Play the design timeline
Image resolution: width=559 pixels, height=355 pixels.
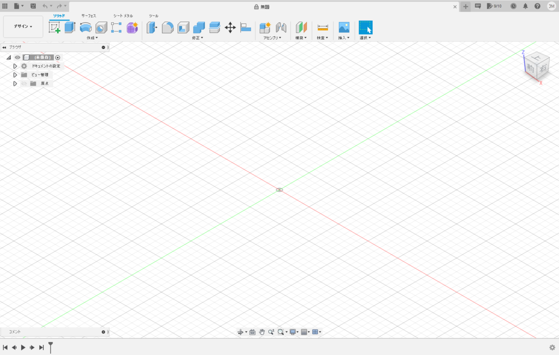(x=23, y=347)
